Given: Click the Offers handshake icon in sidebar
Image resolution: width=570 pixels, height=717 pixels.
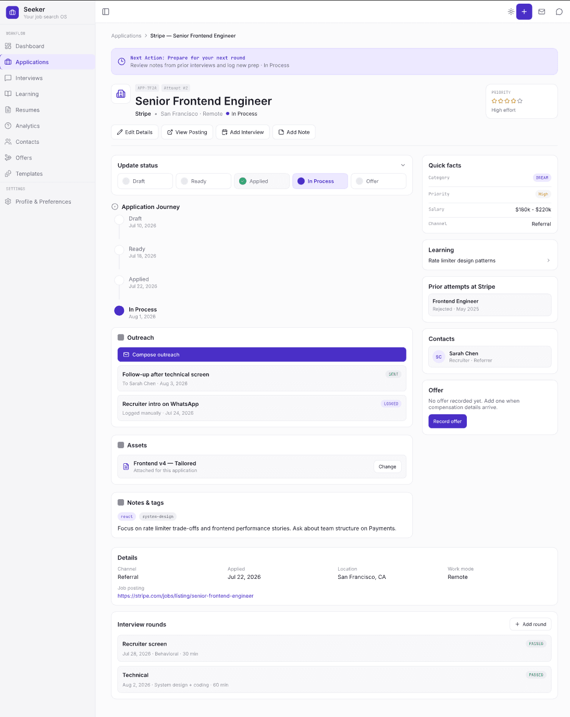Looking at the screenshot, I should 8,157.
